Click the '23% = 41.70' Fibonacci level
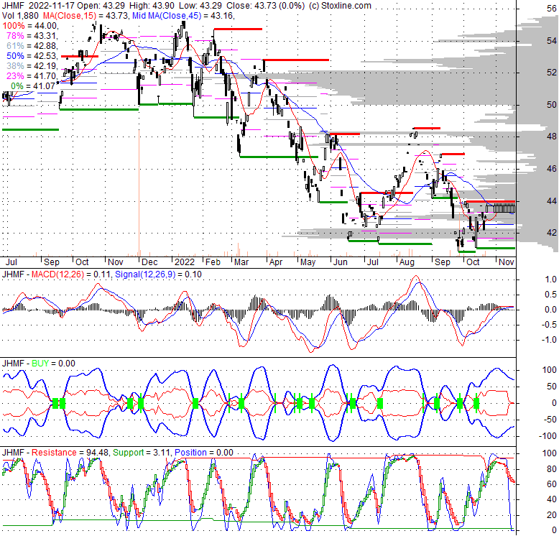This screenshot has width=559, height=536. [x=32, y=76]
